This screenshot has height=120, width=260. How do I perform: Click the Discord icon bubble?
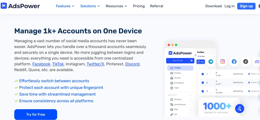coord(257,62)
